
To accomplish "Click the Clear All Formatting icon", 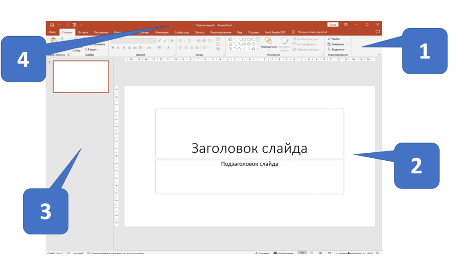I will point(172,41).
